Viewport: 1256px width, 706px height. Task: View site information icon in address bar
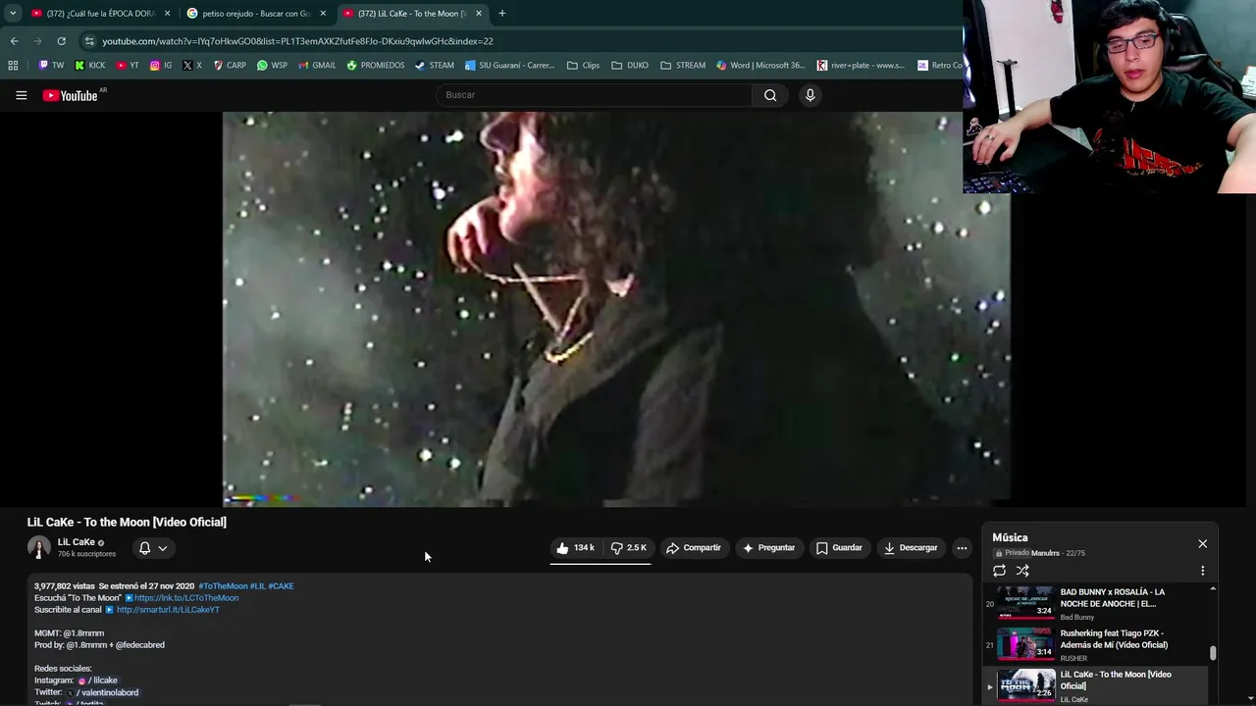89,41
